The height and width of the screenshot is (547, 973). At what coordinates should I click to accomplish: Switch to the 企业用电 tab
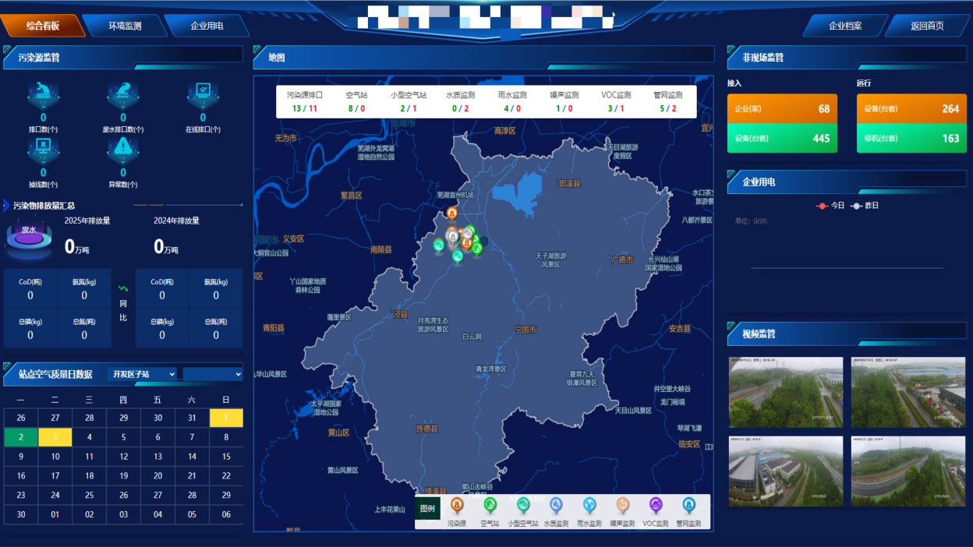coord(207,26)
